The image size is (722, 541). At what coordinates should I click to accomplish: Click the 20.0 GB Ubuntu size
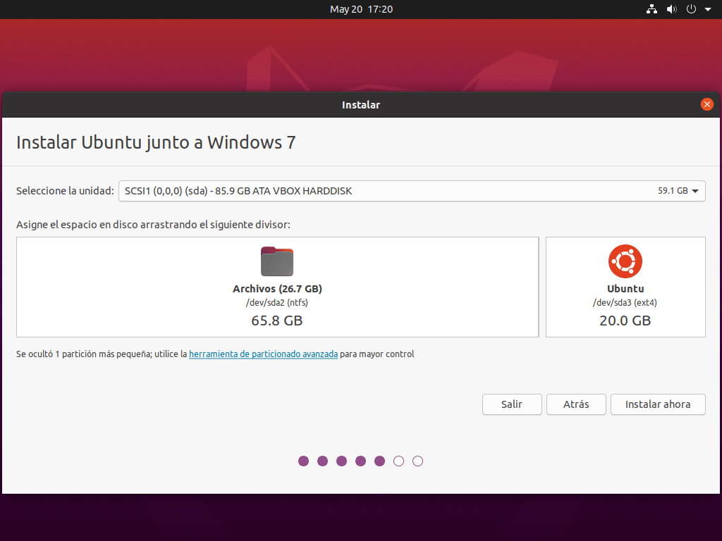click(625, 321)
